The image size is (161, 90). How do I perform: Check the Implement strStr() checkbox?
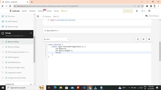[3, 73]
